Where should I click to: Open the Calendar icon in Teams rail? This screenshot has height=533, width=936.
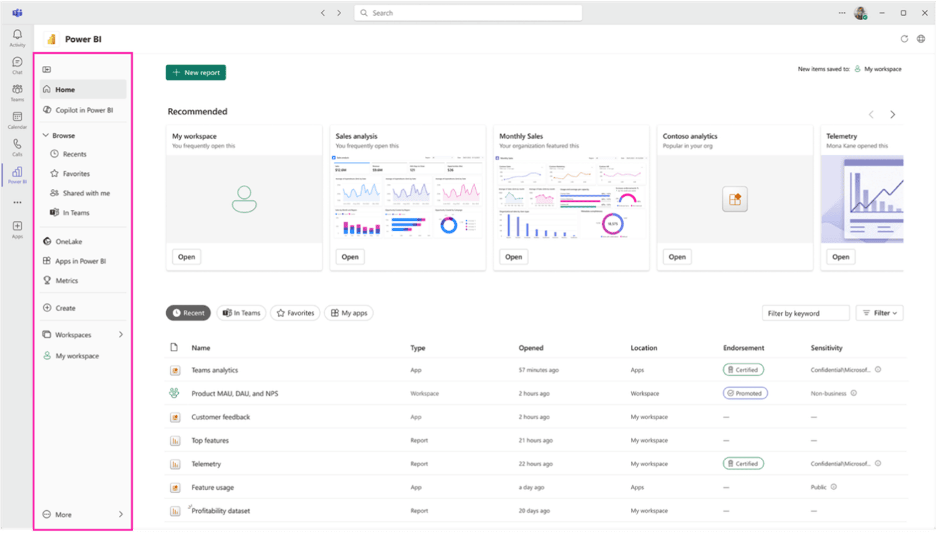pos(17,118)
